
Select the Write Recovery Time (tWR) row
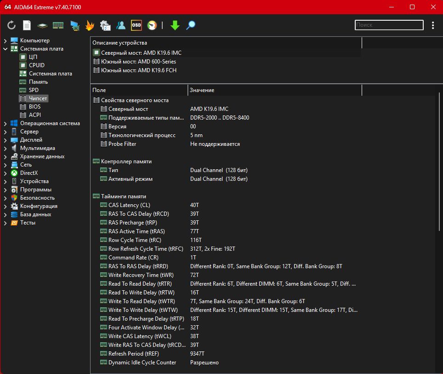226,275
